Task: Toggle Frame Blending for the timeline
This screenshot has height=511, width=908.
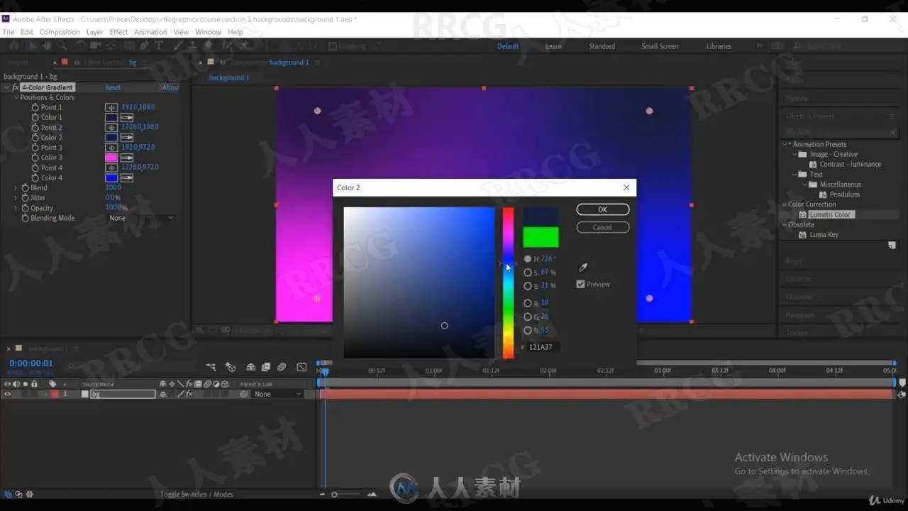Action: point(266,367)
